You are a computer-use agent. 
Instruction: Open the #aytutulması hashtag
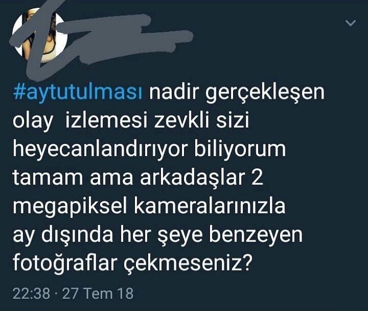coord(78,92)
